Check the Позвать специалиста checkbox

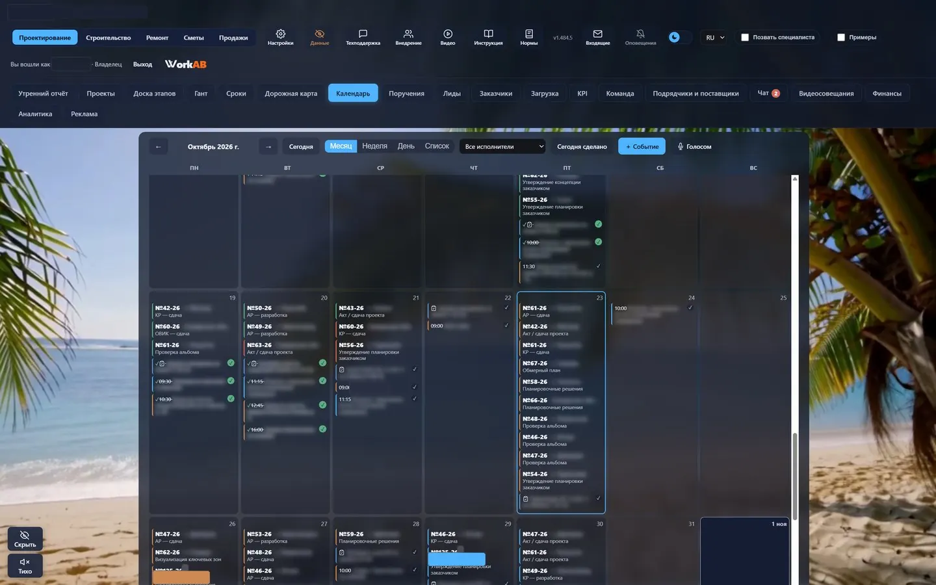point(745,38)
